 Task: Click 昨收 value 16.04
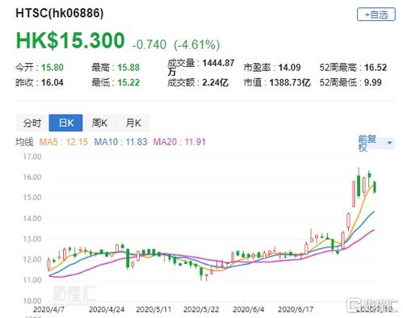(52, 82)
